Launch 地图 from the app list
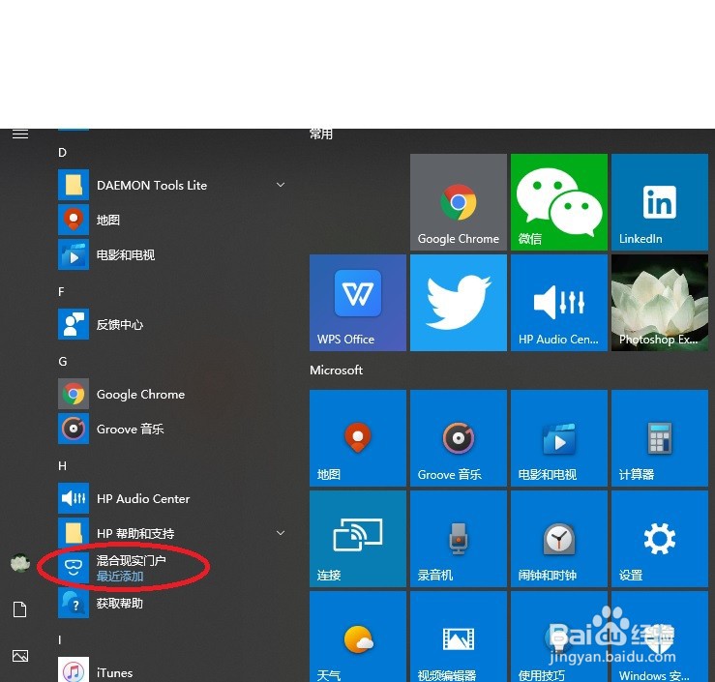Image resolution: width=715 pixels, height=682 pixels. click(171, 220)
